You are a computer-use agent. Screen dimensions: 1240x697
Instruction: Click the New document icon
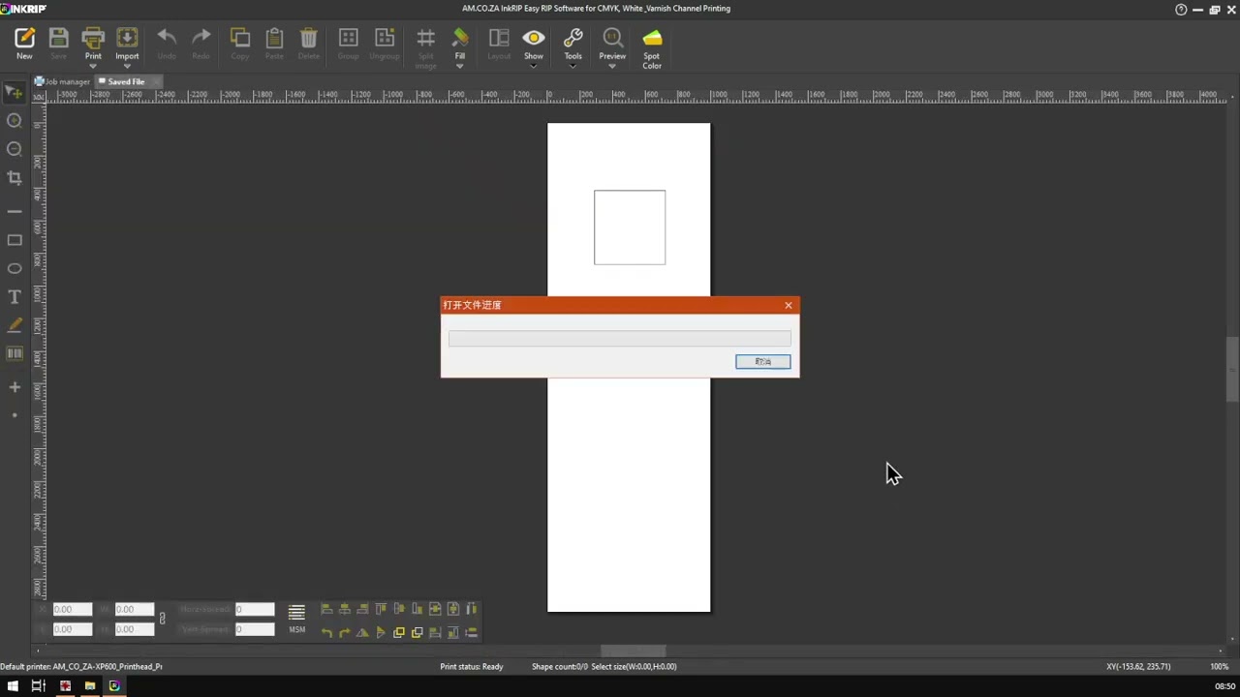pos(24,39)
